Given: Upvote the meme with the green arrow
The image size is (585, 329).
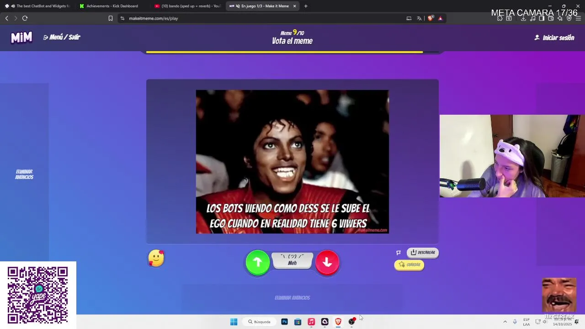Looking at the screenshot, I should [x=258, y=262].
